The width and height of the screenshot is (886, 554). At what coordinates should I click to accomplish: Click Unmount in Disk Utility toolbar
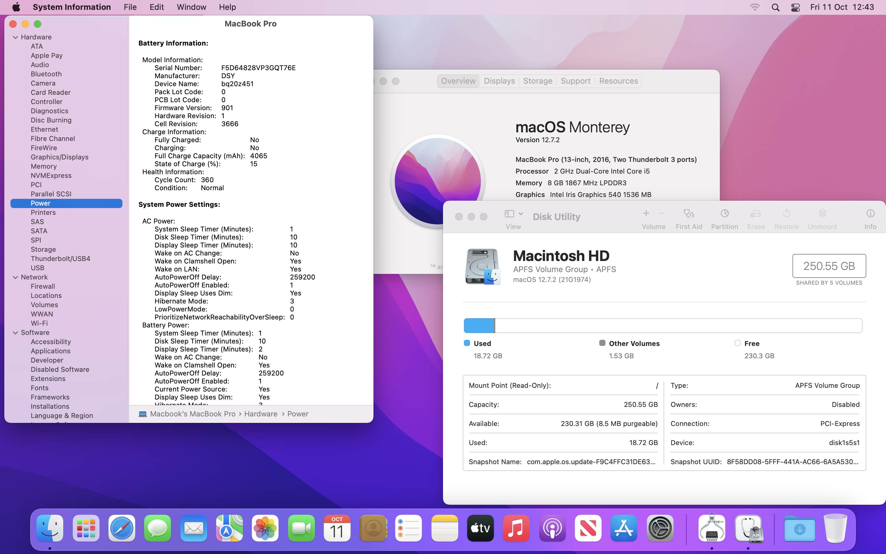point(822,219)
